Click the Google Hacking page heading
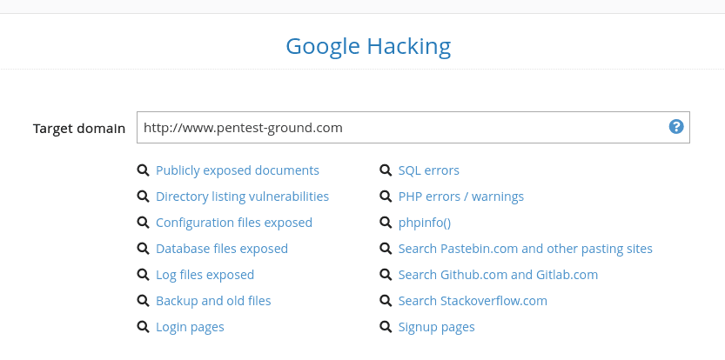Screen dimensions: 725x360 coord(368,45)
